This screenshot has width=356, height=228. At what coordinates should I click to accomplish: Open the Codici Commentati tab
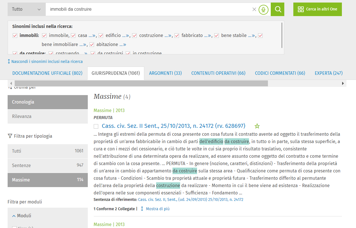[x=280, y=73]
